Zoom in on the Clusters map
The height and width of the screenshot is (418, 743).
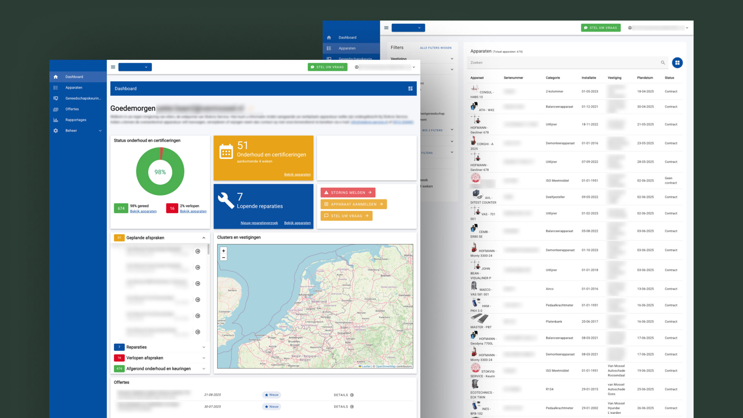(224, 251)
